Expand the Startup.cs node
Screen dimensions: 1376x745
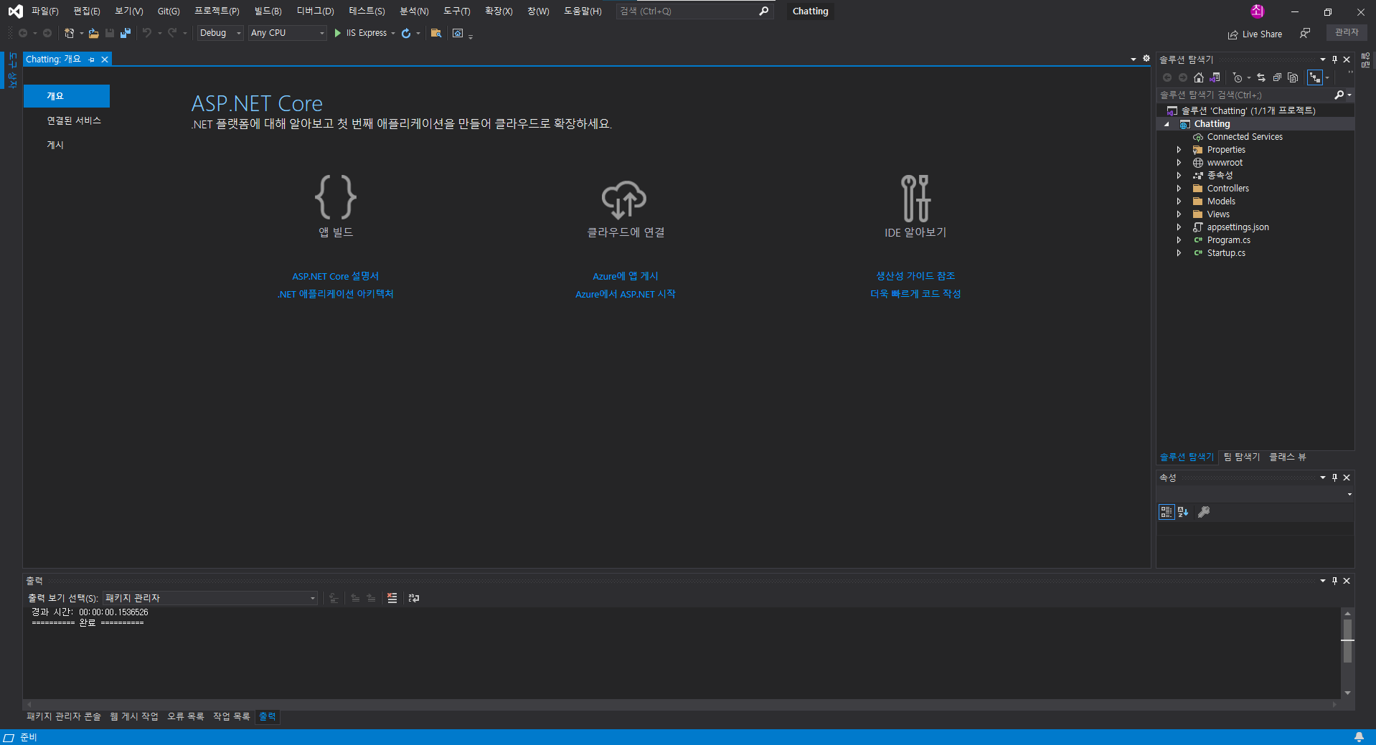point(1179,253)
